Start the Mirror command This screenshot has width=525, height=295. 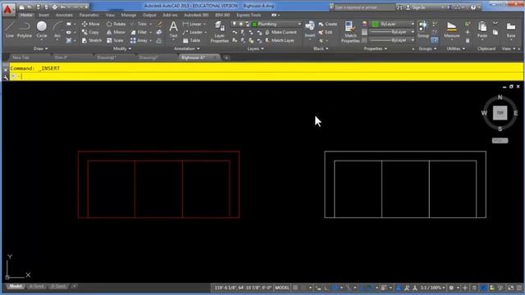[x=116, y=33]
